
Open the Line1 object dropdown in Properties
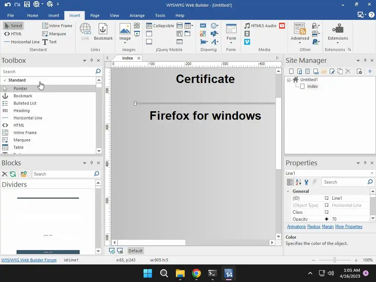pos(372,173)
